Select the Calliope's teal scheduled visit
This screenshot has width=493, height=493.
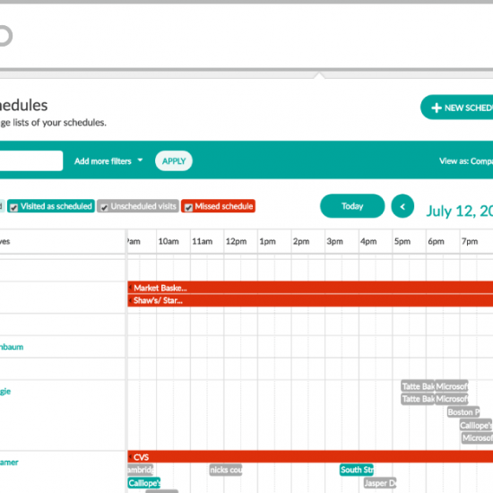(x=144, y=483)
